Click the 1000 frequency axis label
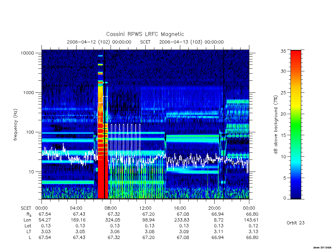 29,92
